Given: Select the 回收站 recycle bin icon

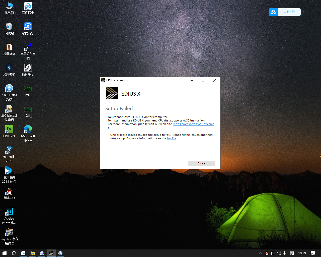Looking at the screenshot, I should click(9, 29).
